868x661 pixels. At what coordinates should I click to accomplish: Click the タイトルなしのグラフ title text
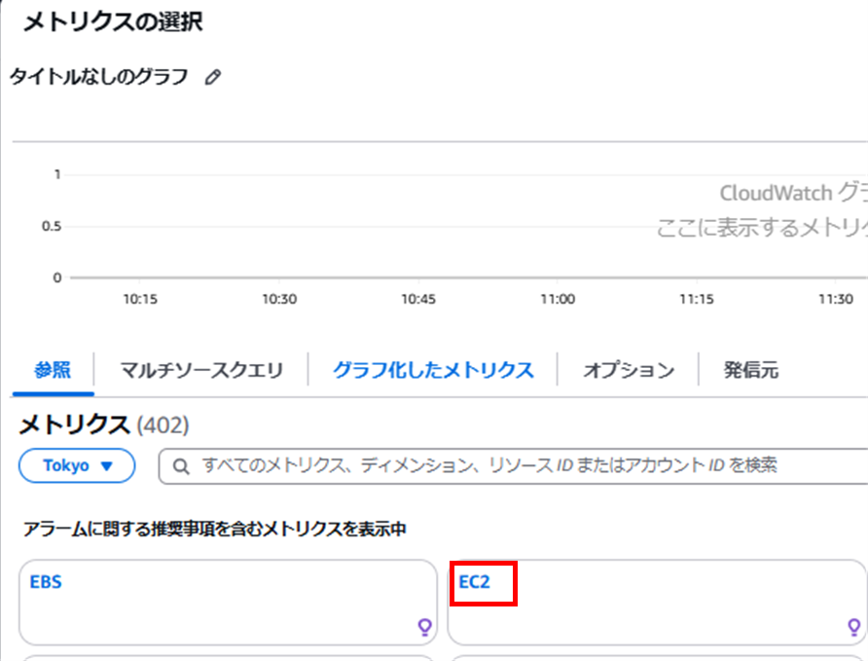coord(99,76)
